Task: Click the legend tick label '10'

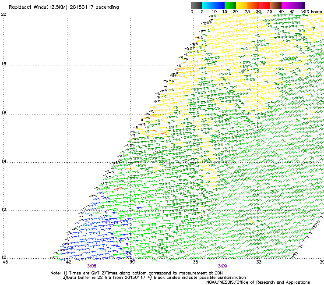Action: point(214,12)
